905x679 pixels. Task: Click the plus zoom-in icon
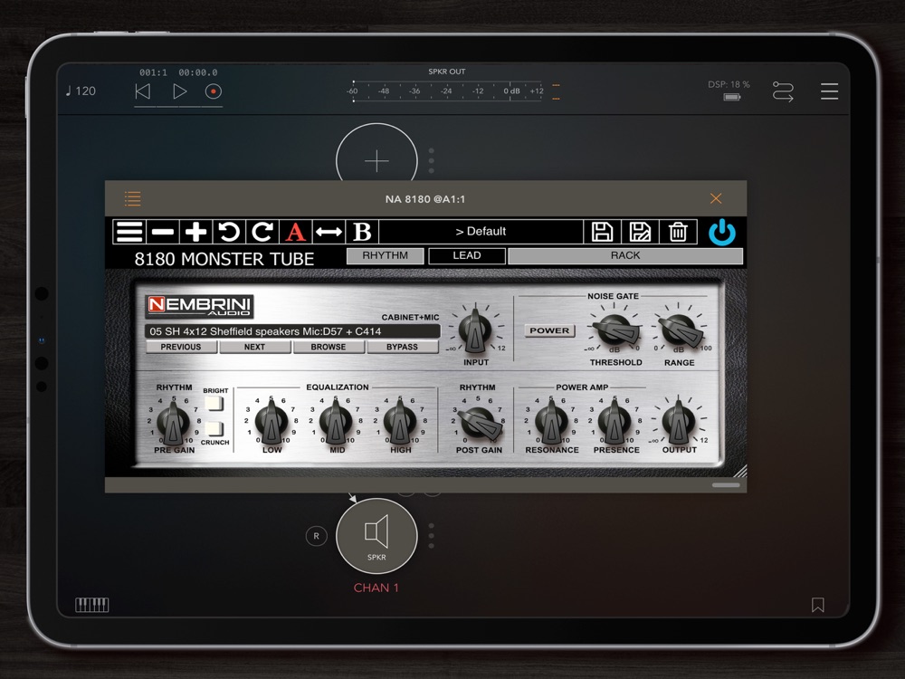[196, 232]
